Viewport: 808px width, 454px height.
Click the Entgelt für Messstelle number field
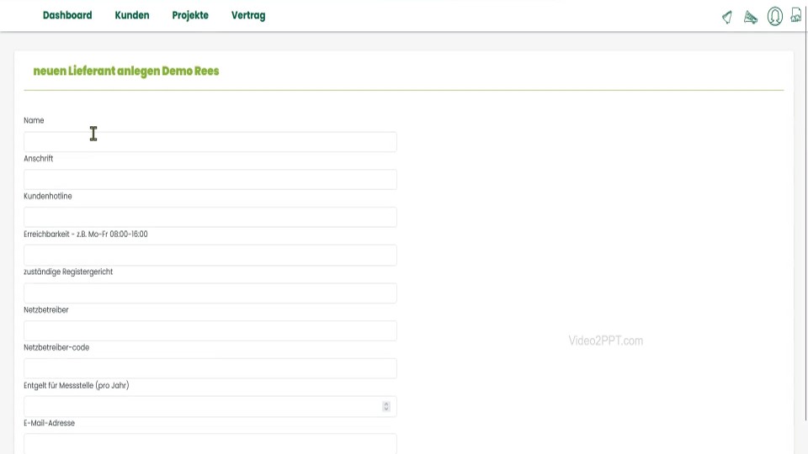click(x=202, y=407)
